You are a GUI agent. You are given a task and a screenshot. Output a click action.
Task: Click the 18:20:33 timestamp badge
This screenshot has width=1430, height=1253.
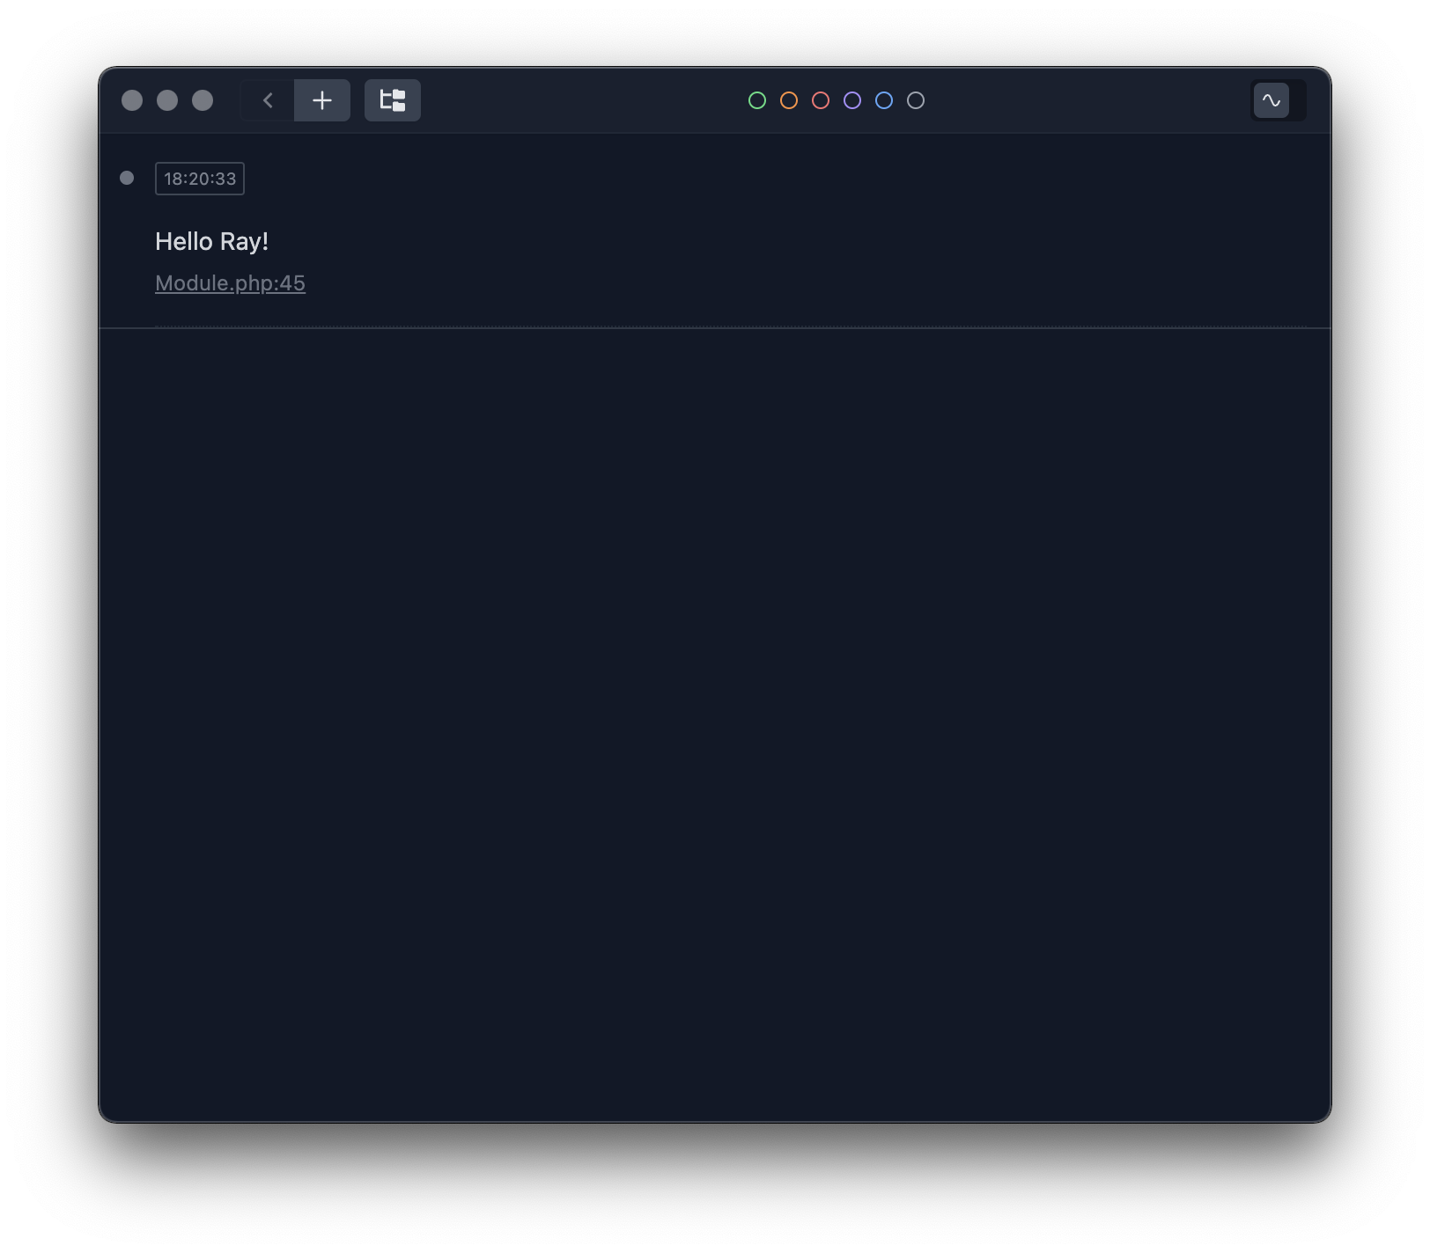[x=200, y=179]
